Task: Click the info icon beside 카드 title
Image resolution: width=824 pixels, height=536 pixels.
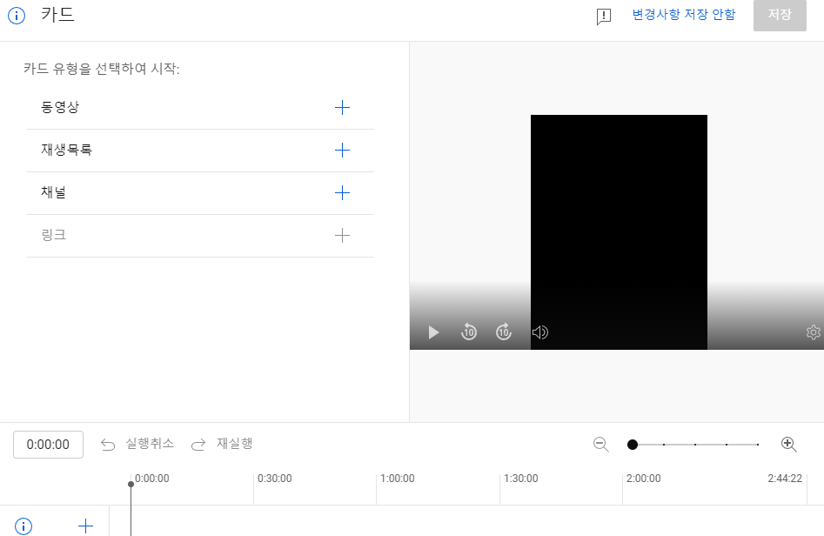Action: (x=17, y=16)
